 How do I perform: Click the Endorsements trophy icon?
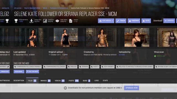16,21
